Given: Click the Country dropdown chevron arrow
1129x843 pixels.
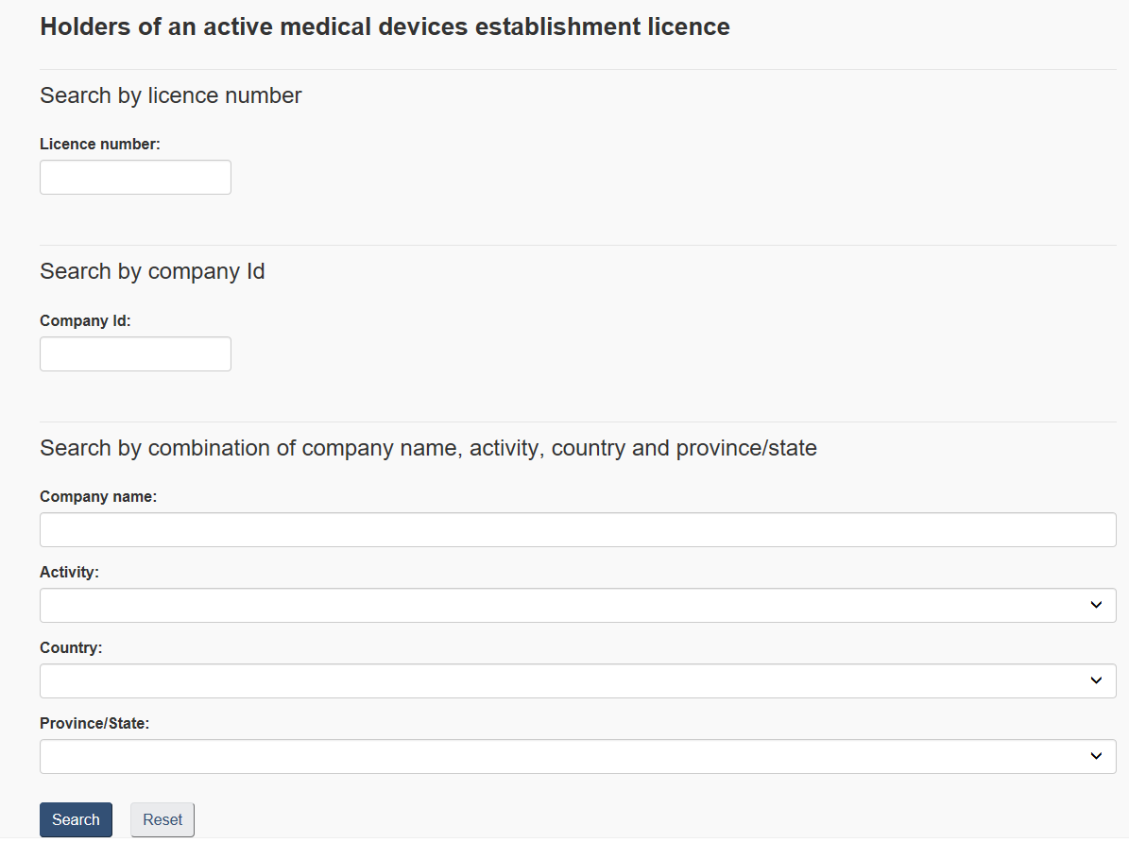Looking at the screenshot, I should tap(1096, 680).
